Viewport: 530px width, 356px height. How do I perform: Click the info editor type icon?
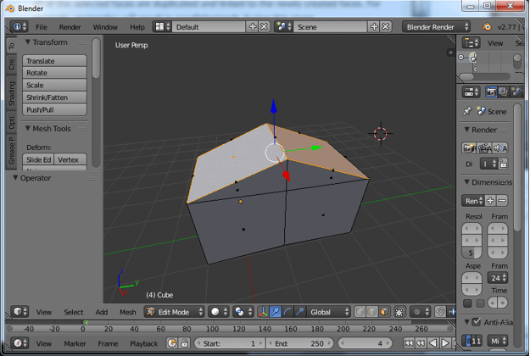coord(16,27)
